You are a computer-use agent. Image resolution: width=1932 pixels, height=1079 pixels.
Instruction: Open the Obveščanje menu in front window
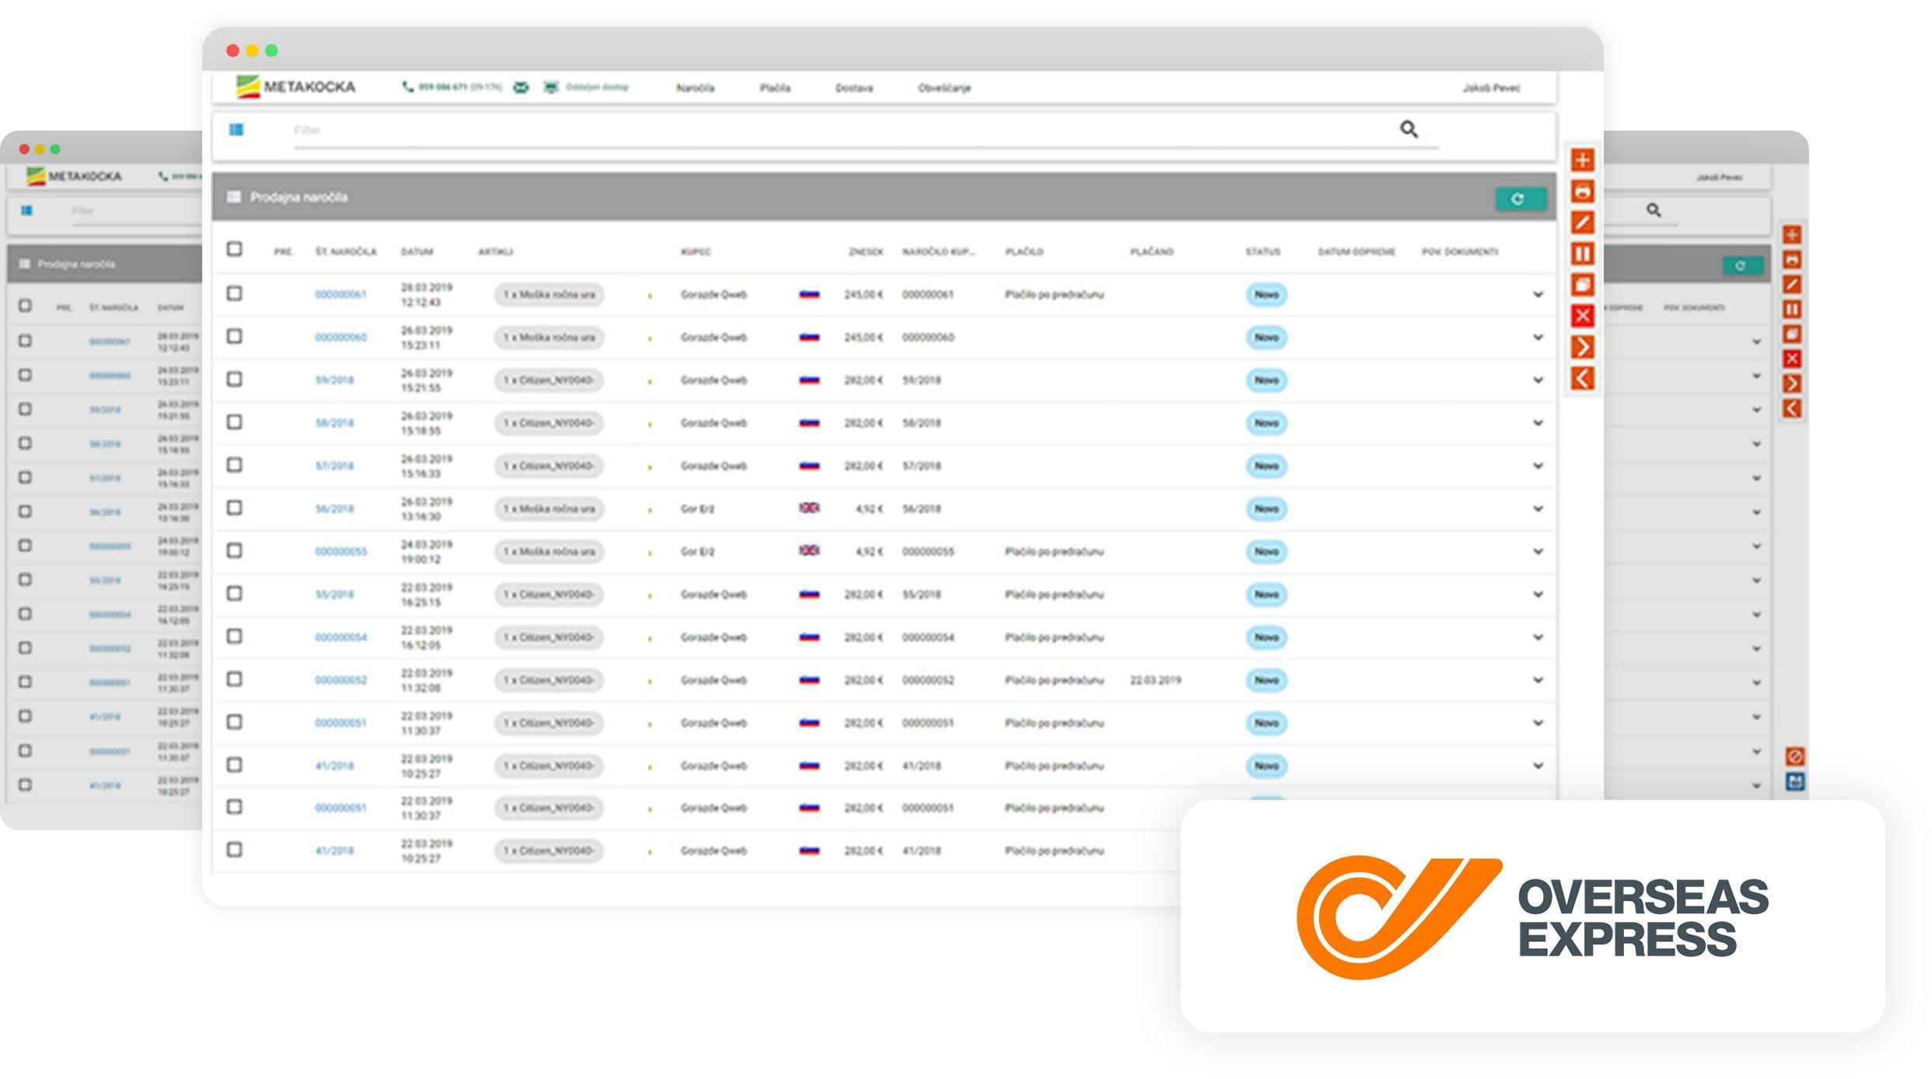(x=944, y=88)
